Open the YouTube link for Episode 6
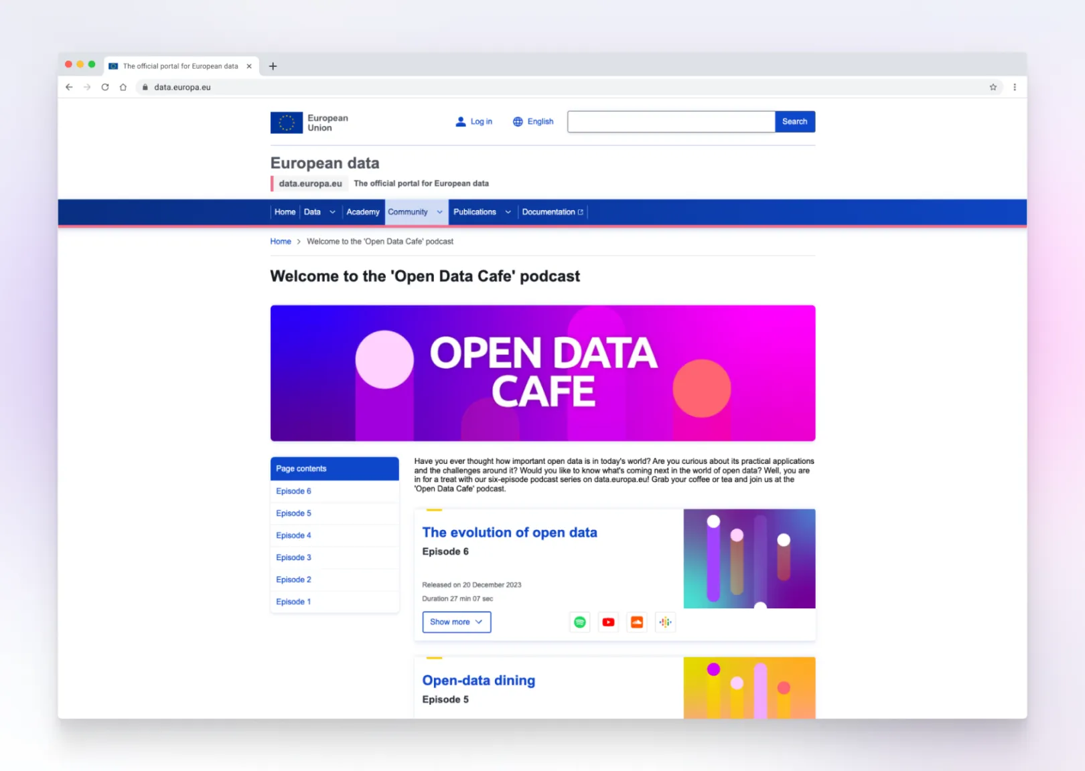The image size is (1085, 771). click(608, 622)
